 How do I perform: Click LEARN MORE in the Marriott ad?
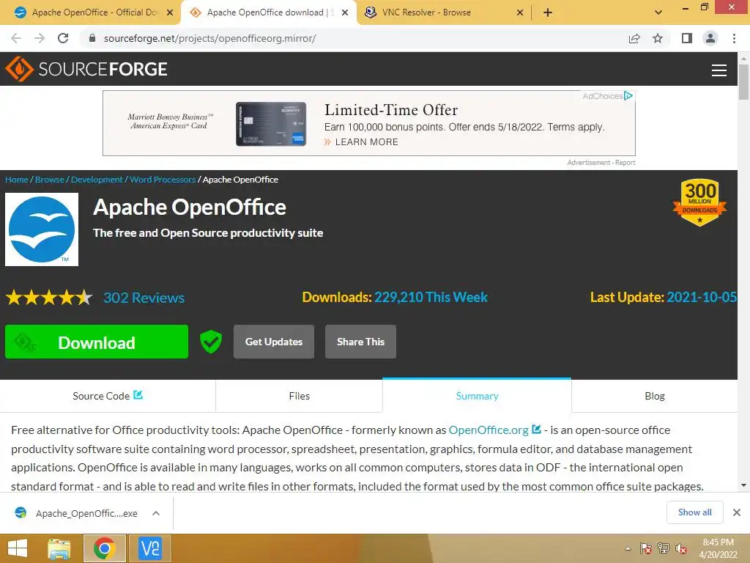click(366, 142)
